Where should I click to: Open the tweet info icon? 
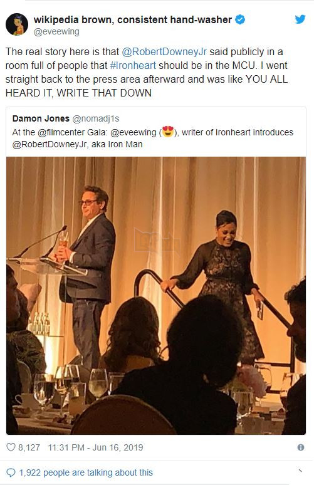click(300, 447)
